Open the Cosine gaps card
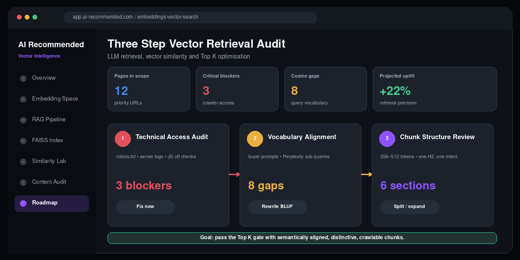The width and height of the screenshot is (520, 260). pyautogui.click(x=325, y=89)
